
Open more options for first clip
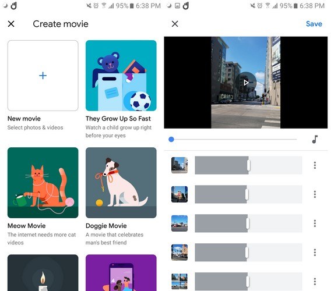pyautogui.click(x=315, y=165)
